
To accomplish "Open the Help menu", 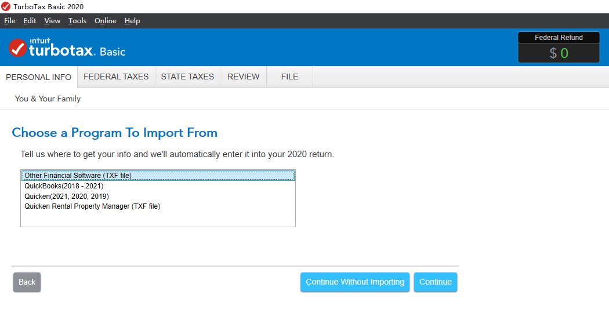I will [132, 21].
